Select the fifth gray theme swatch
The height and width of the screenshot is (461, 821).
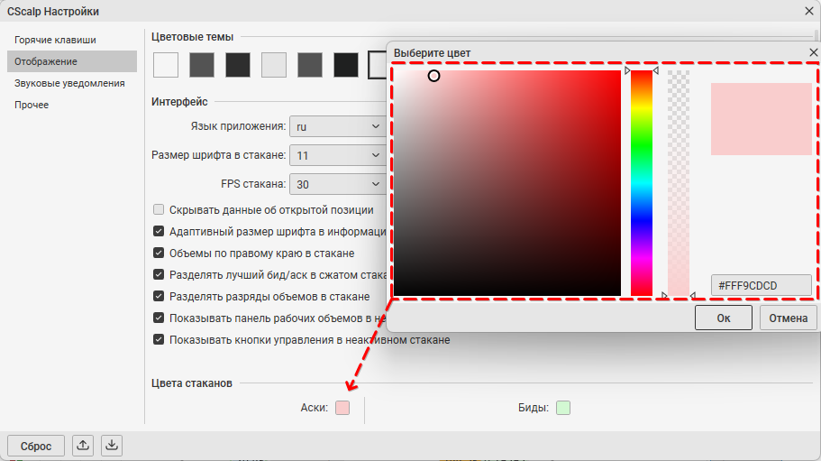pyautogui.click(x=310, y=65)
